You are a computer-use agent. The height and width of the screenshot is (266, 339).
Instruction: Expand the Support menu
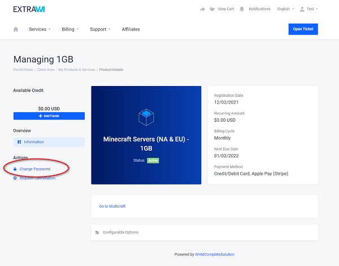point(100,29)
